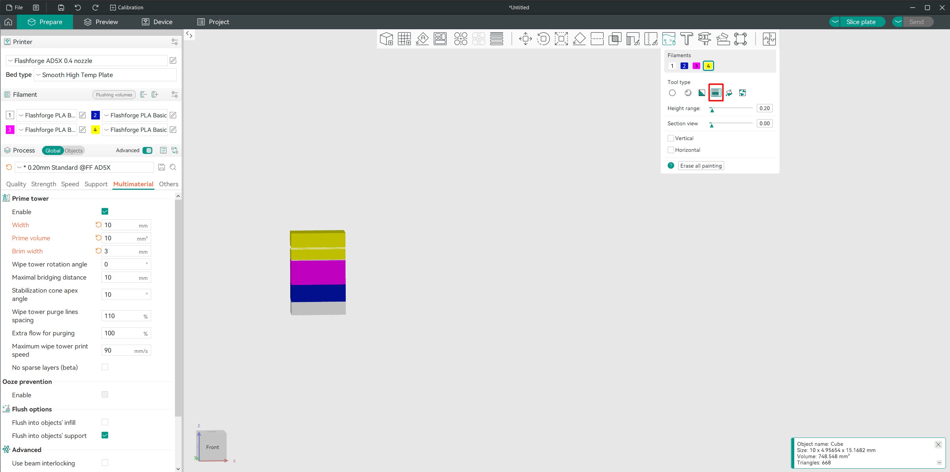Click the Arrange all objects icon

point(440,39)
